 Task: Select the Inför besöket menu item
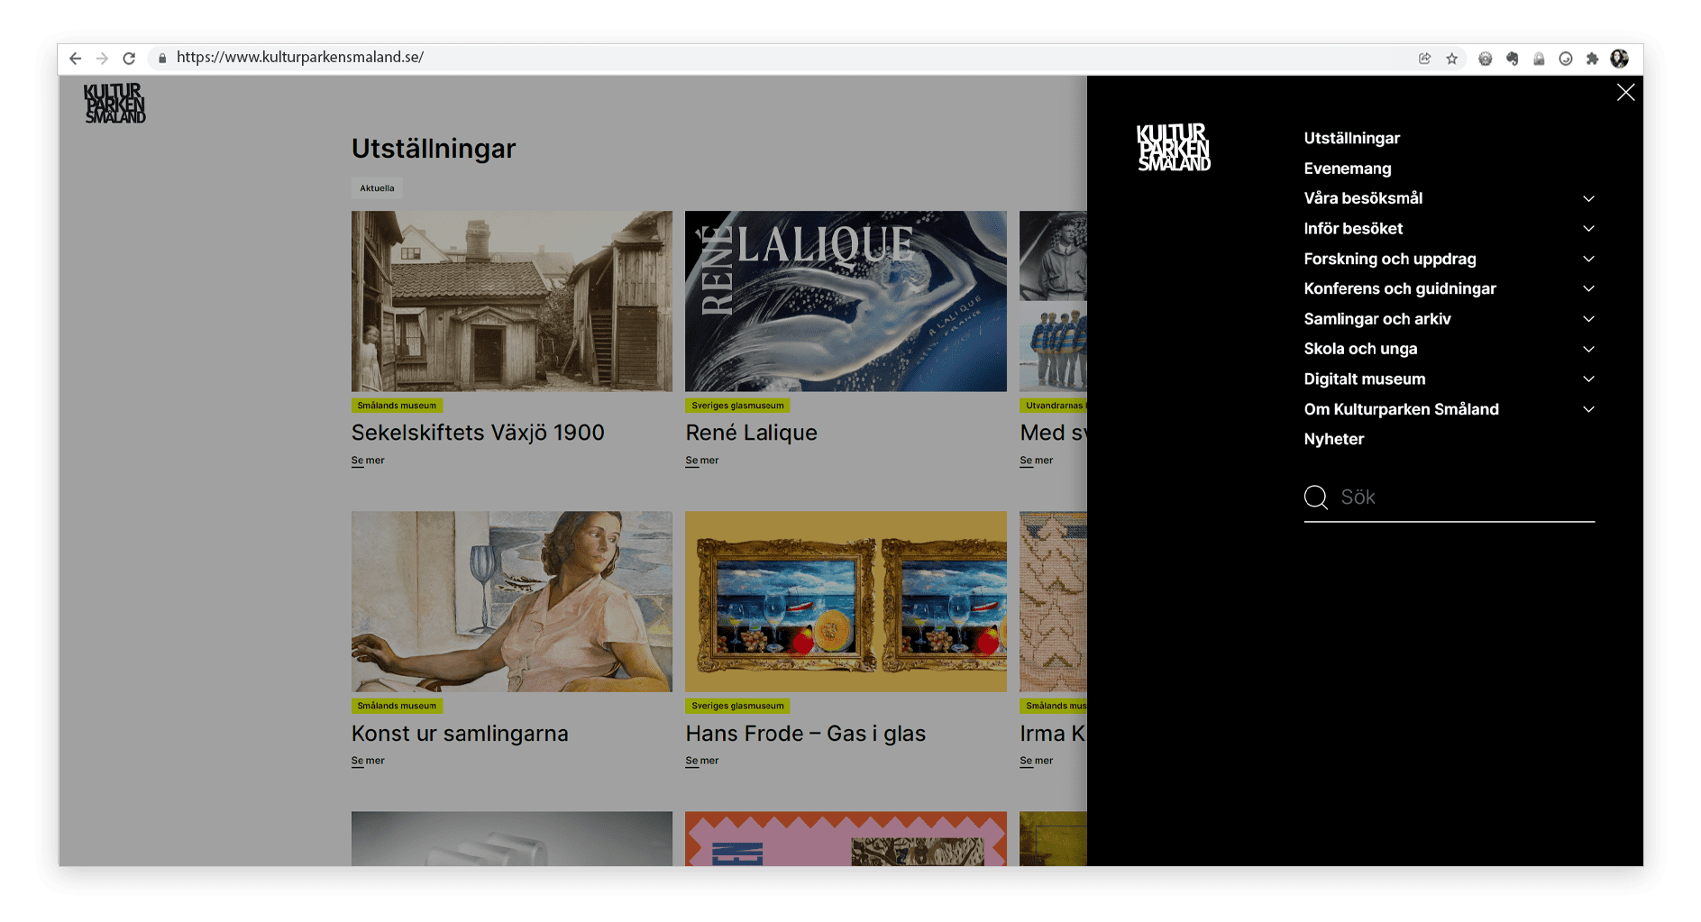[1353, 229]
